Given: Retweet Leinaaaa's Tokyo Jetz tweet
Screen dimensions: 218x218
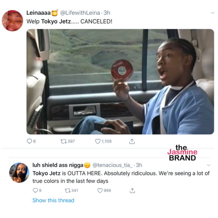Looking at the screenshot, I should point(63,141).
